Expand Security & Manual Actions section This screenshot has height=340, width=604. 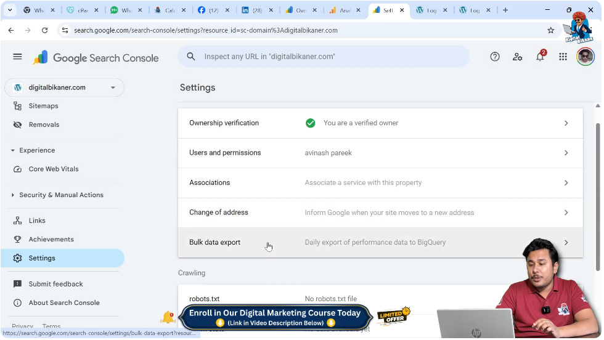pyautogui.click(x=13, y=195)
